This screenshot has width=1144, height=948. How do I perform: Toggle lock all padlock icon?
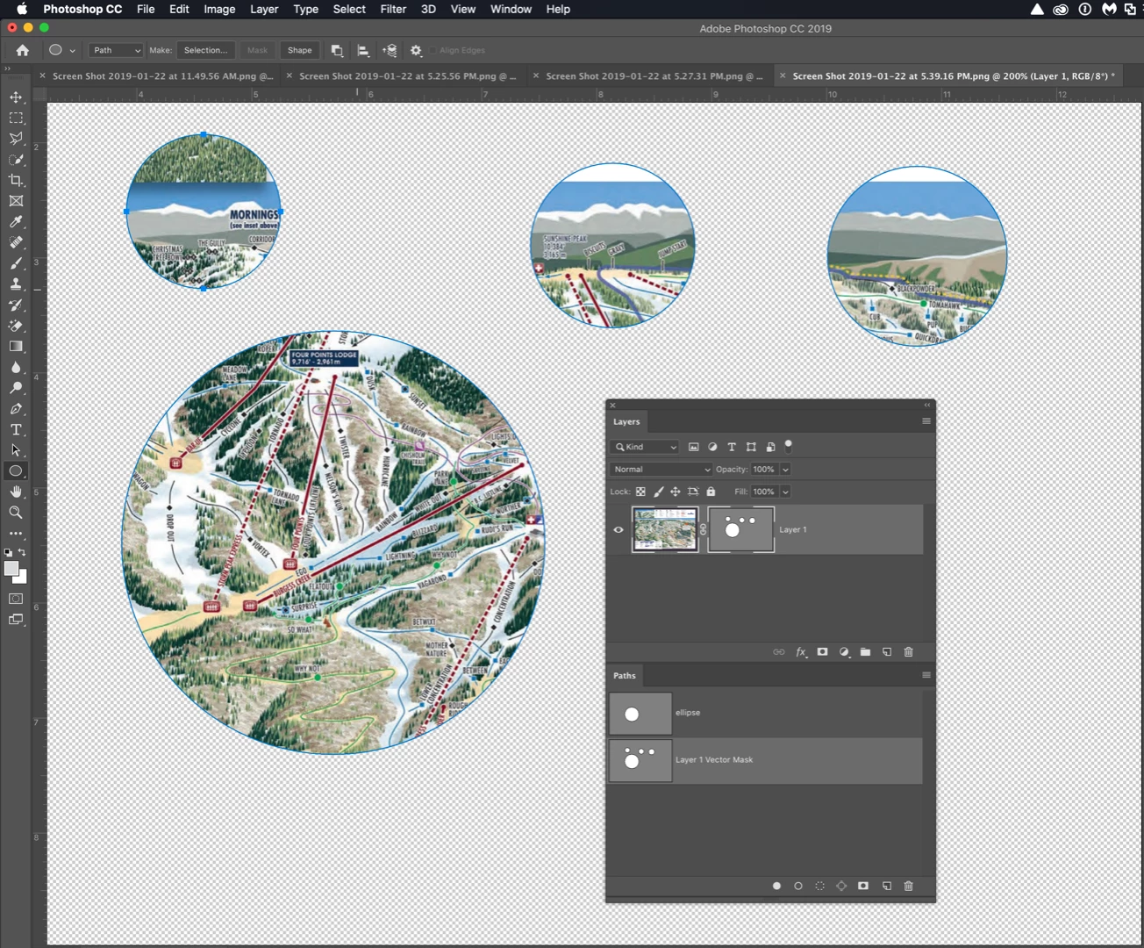[x=711, y=492]
